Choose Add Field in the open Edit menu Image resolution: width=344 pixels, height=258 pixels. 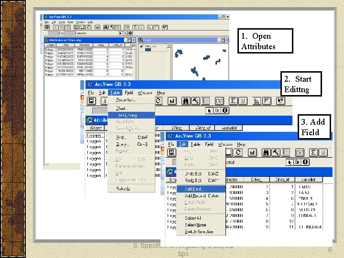pyautogui.click(x=201, y=189)
